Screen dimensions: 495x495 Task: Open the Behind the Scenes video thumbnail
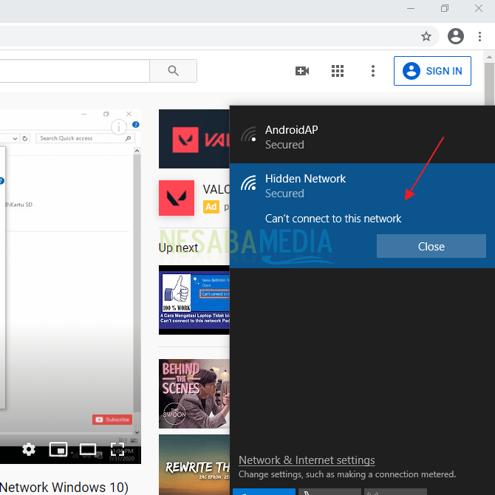(194, 393)
